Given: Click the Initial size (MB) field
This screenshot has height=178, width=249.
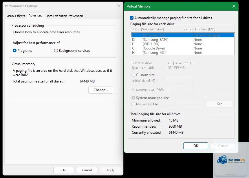Looking at the screenshot, I should pos(181,81).
